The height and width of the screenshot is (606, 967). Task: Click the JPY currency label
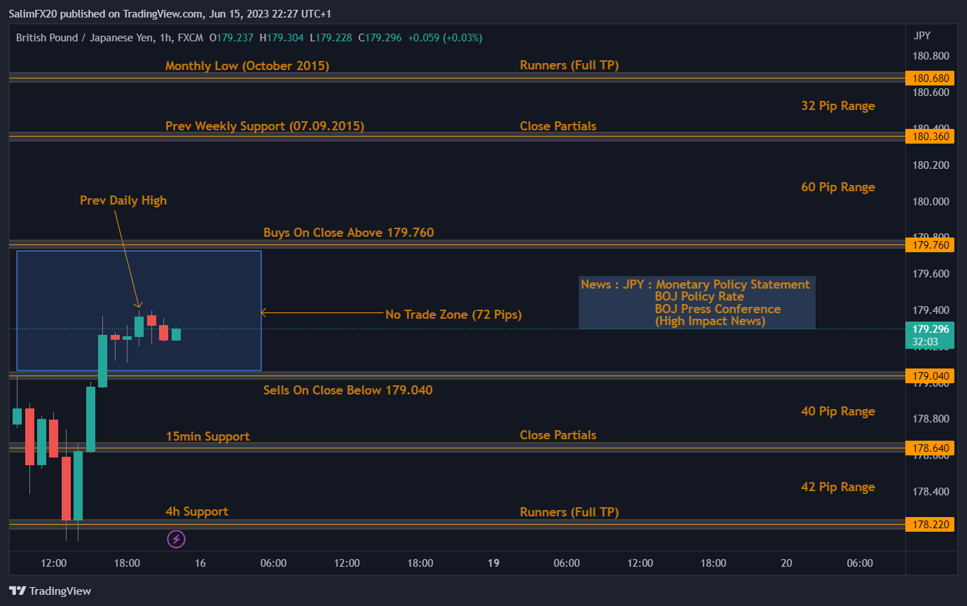click(922, 36)
